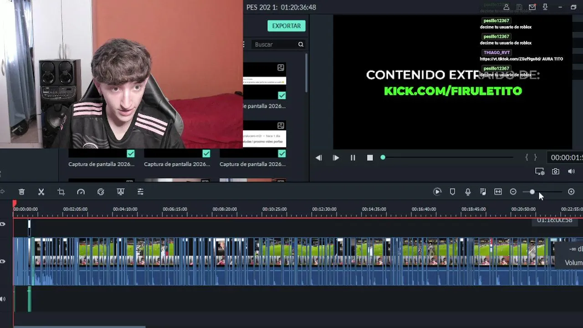Zoom out timeline with minus icon
Screen dimensions: 583x328
(x=513, y=192)
